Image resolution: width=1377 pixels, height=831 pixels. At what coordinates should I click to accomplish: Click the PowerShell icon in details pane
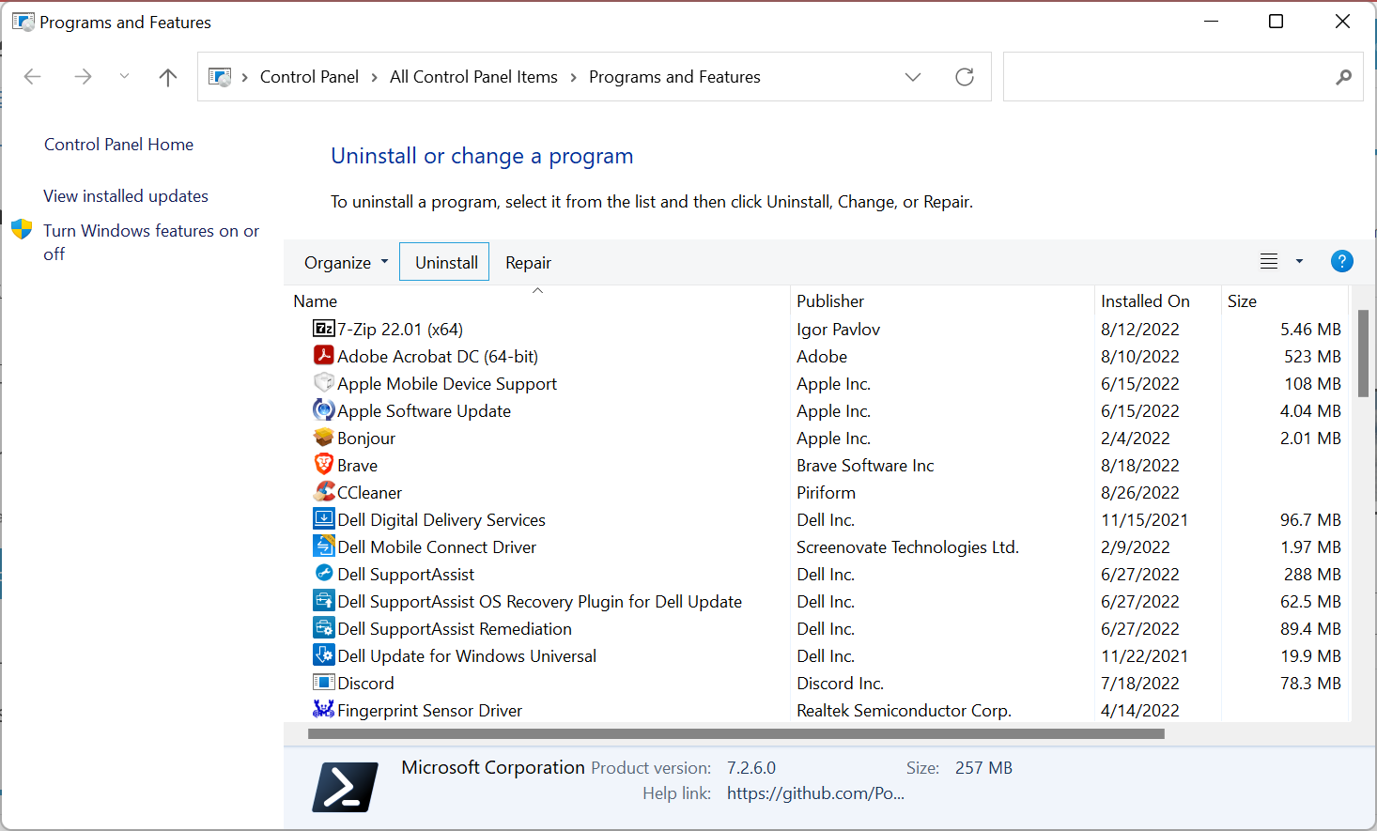[x=345, y=787]
